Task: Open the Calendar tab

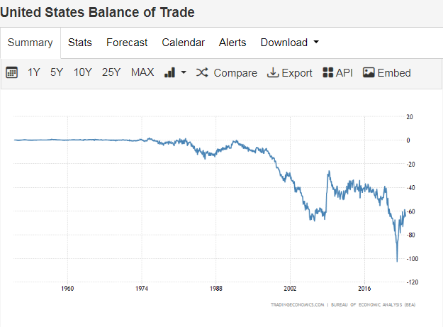Action: (183, 43)
